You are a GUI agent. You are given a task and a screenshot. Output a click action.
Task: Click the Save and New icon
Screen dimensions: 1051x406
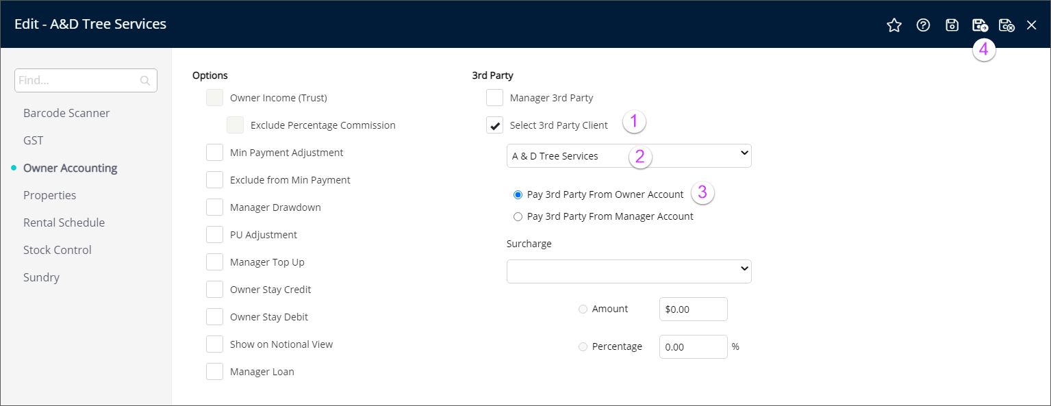[x=980, y=25]
